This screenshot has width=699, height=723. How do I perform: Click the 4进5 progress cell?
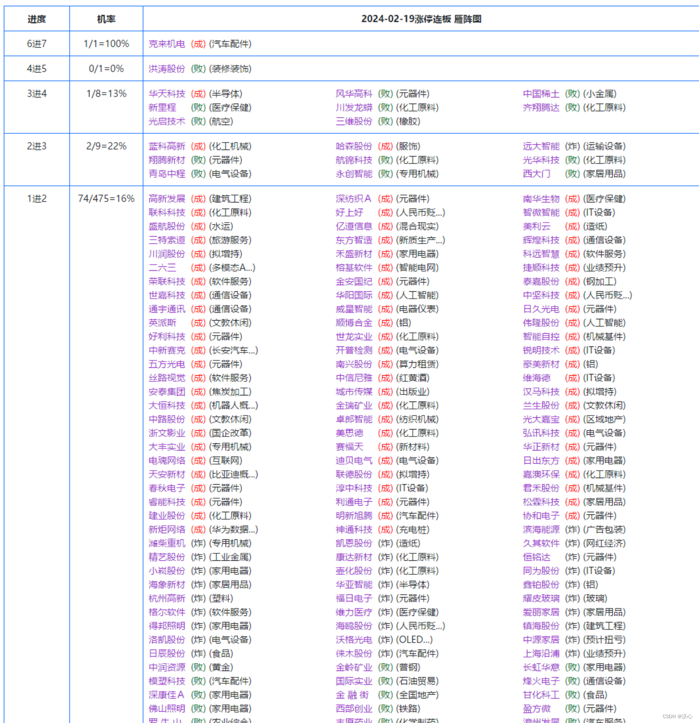[37, 69]
